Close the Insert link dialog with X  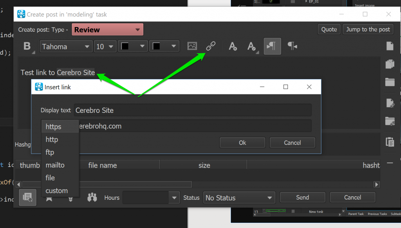(x=309, y=87)
